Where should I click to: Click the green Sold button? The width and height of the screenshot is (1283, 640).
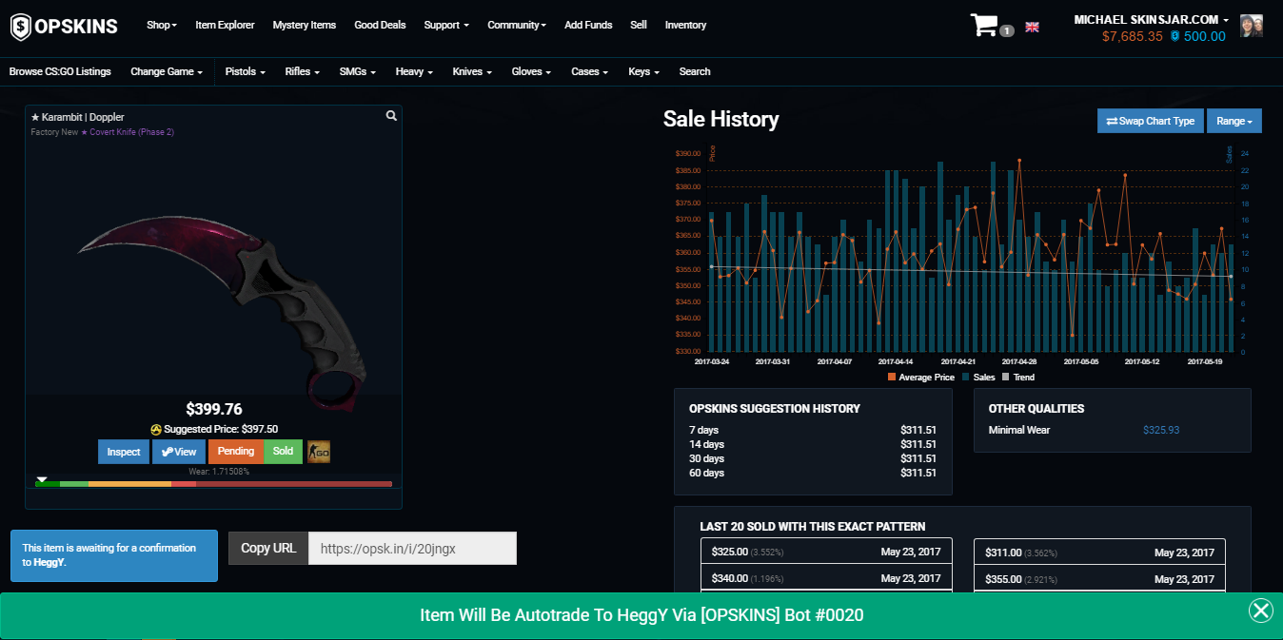click(x=283, y=451)
